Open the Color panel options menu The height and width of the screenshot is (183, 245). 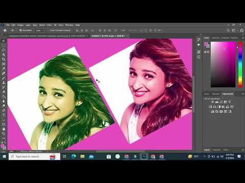click(x=242, y=38)
